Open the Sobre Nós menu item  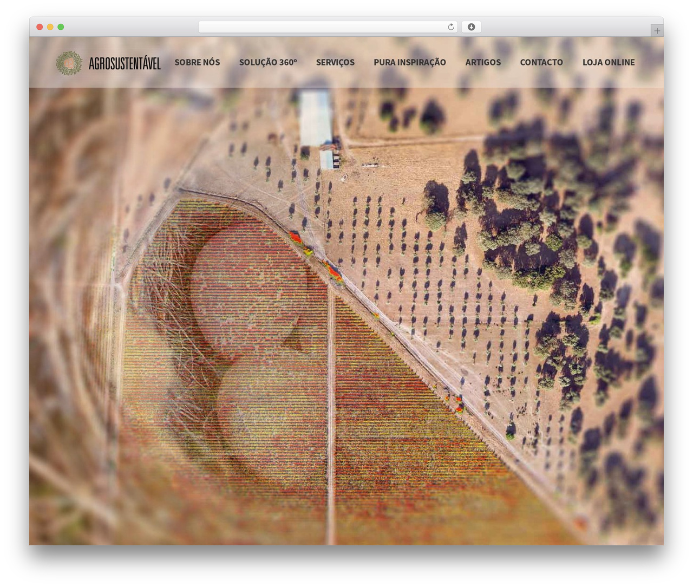click(197, 62)
